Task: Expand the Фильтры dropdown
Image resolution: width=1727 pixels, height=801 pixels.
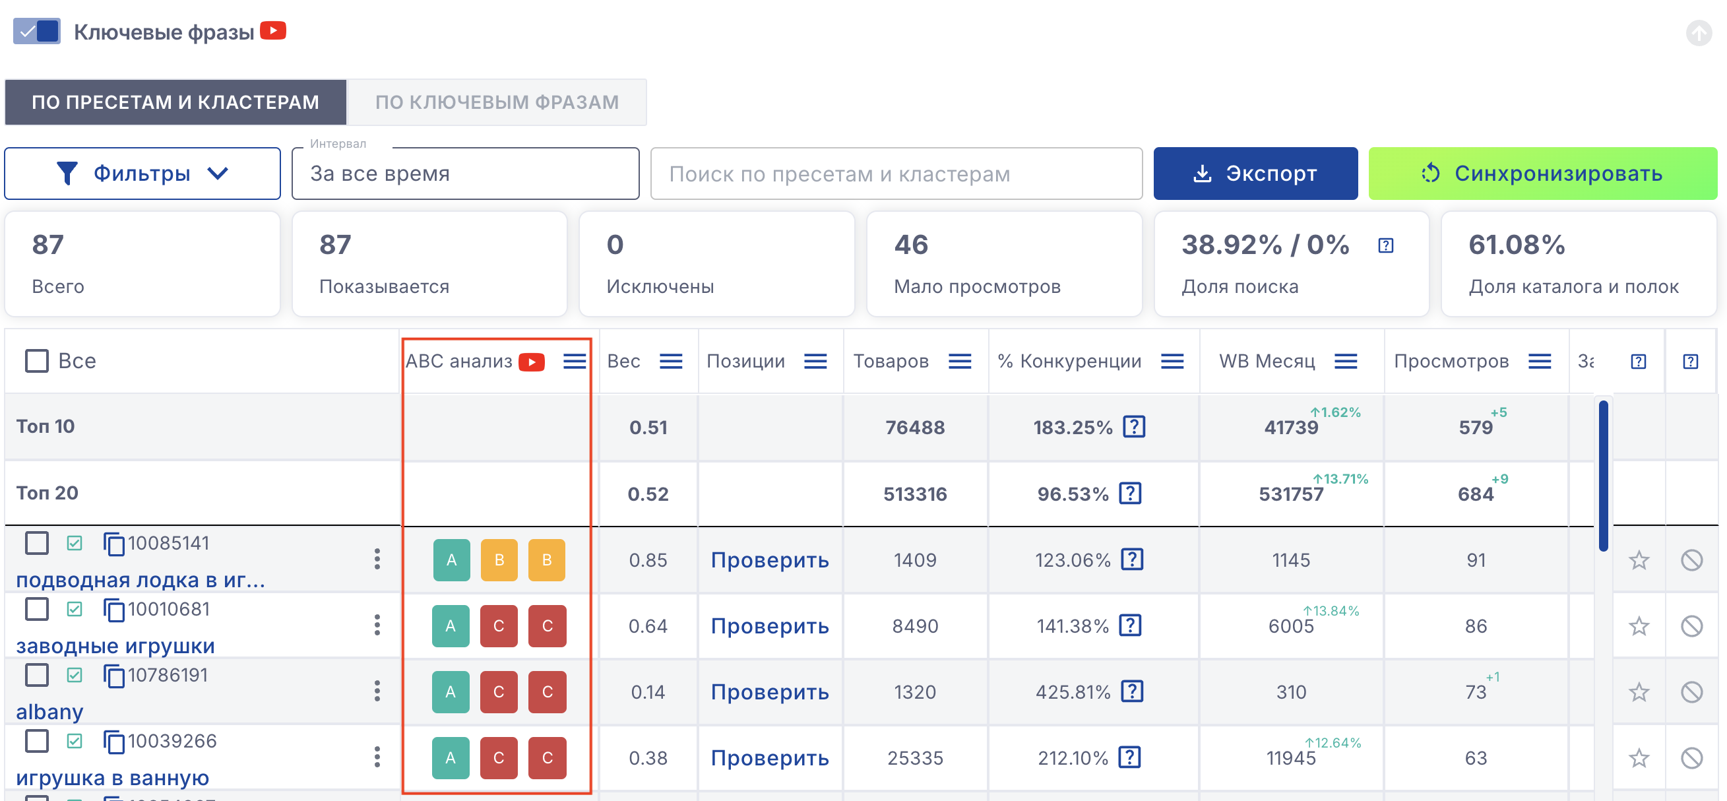Action: pos(142,174)
